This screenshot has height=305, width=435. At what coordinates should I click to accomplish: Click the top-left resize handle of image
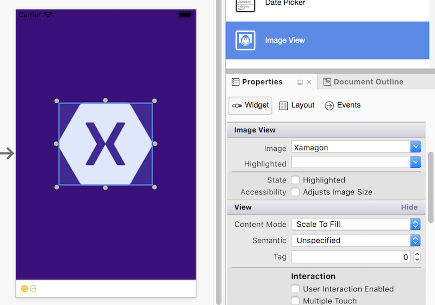[57, 101]
